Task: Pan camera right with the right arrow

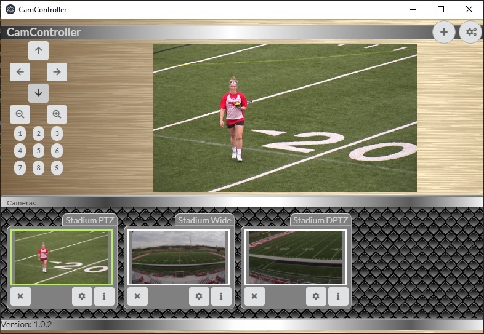Action: click(57, 72)
